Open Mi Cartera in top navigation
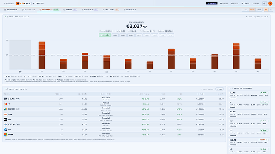Screen dimensions: 275x154 point(246,4)
